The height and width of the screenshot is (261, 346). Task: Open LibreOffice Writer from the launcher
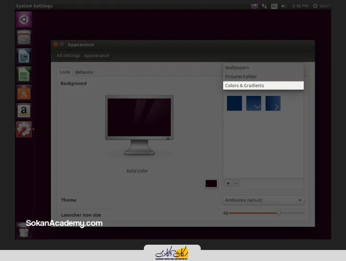pyautogui.click(x=24, y=56)
